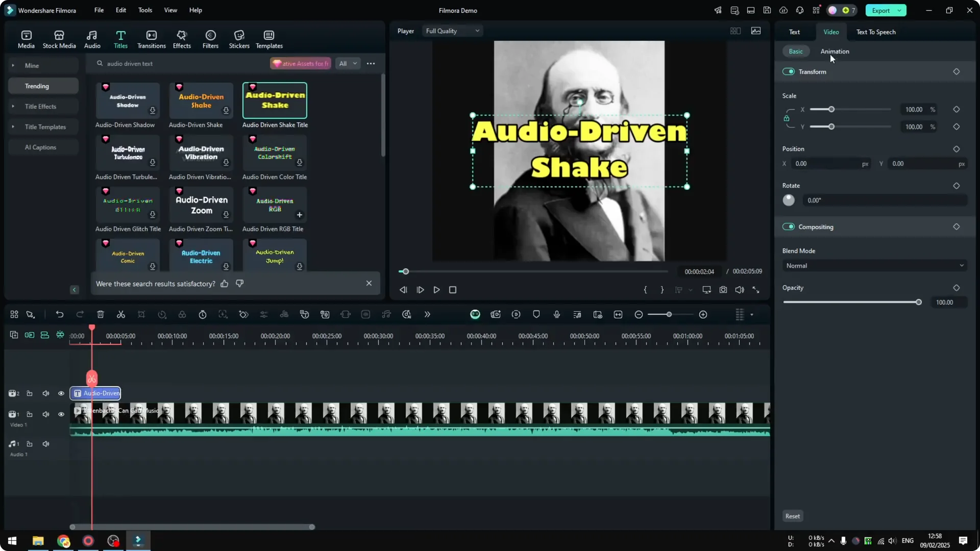Viewport: 980px width, 551px height.
Task: Switch to the Text To Speech tab
Action: click(875, 32)
